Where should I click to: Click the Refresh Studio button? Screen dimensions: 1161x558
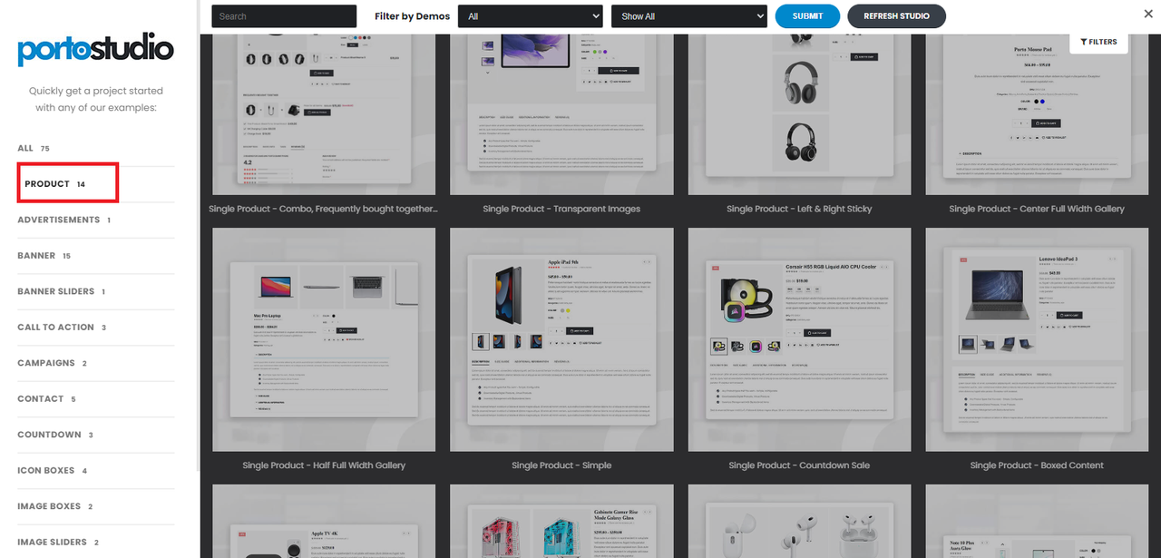[896, 16]
